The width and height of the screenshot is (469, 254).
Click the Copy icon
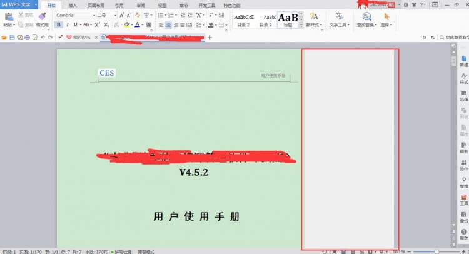coord(21,24)
